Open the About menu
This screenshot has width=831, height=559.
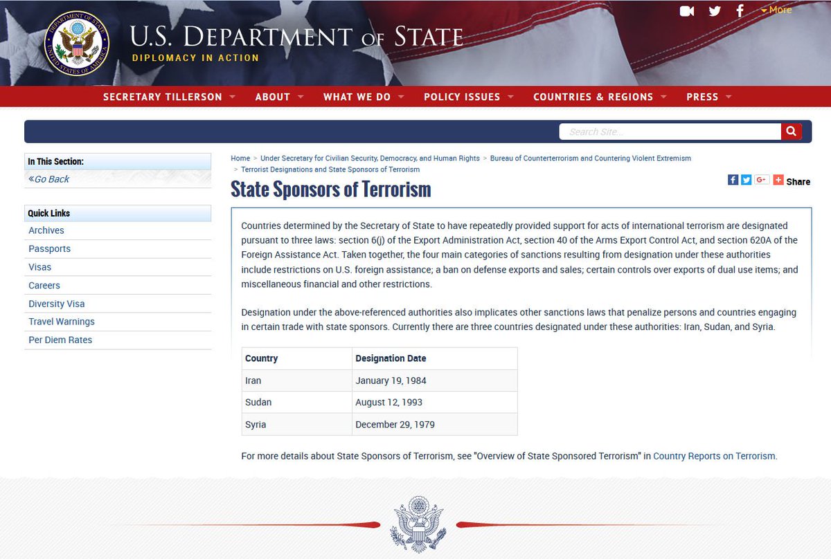click(x=272, y=97)
